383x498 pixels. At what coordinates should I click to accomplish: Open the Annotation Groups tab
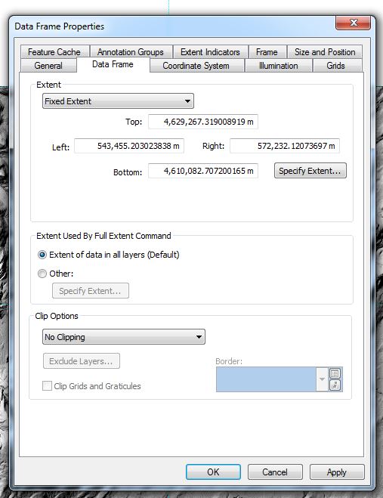point(131,52)
